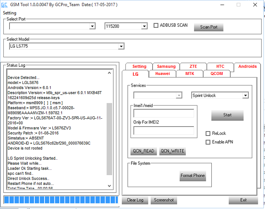
Task: Click 'Androids Version:= 6.0.1' log line
Action: pyautogui.click(x=29, y=88)
